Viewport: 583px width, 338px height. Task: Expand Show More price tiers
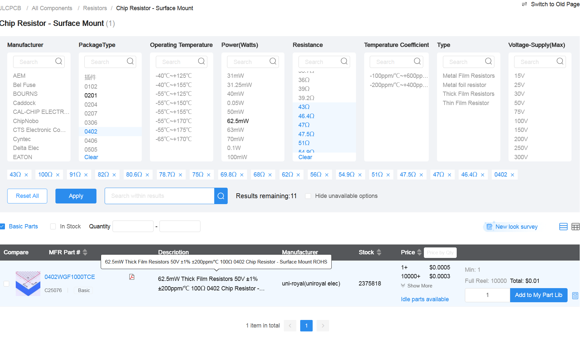[417, 286]
